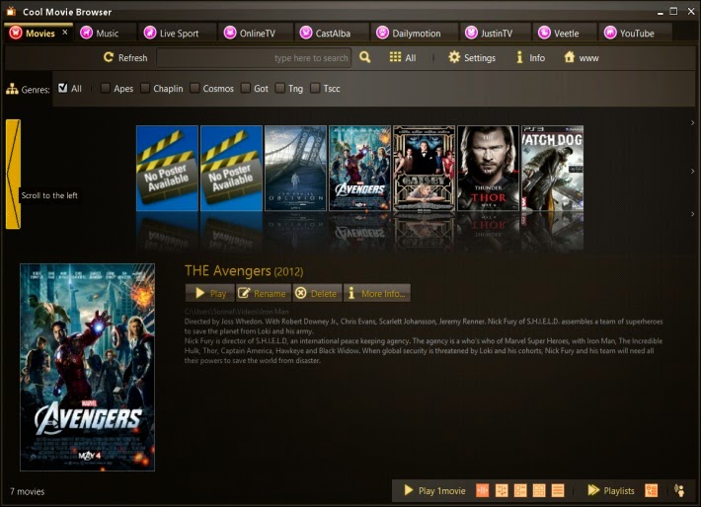Select the list rows view icon
701x507 pixels.
click(x=558, y=490)
